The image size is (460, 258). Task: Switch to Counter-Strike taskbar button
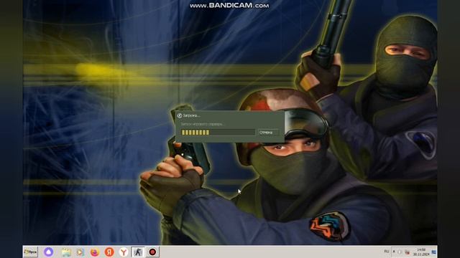137,252
